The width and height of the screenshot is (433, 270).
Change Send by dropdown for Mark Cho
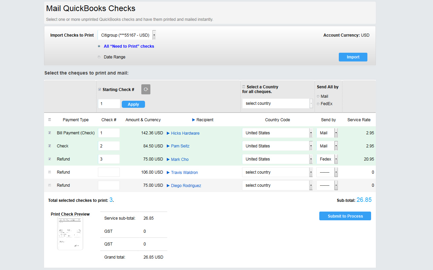pos(327,159)
